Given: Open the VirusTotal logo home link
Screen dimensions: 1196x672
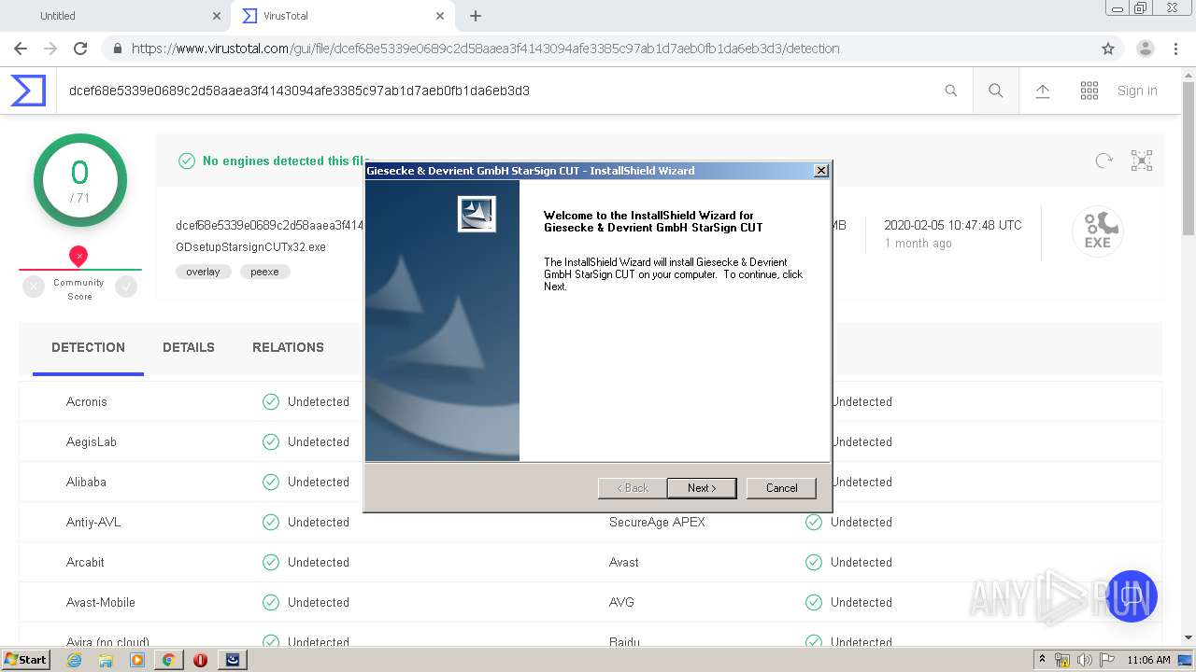Looking at the screenshot, I should coord(28,91).
